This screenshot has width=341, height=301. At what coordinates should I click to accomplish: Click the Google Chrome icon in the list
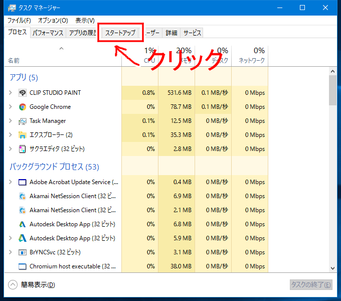point(22,107)
